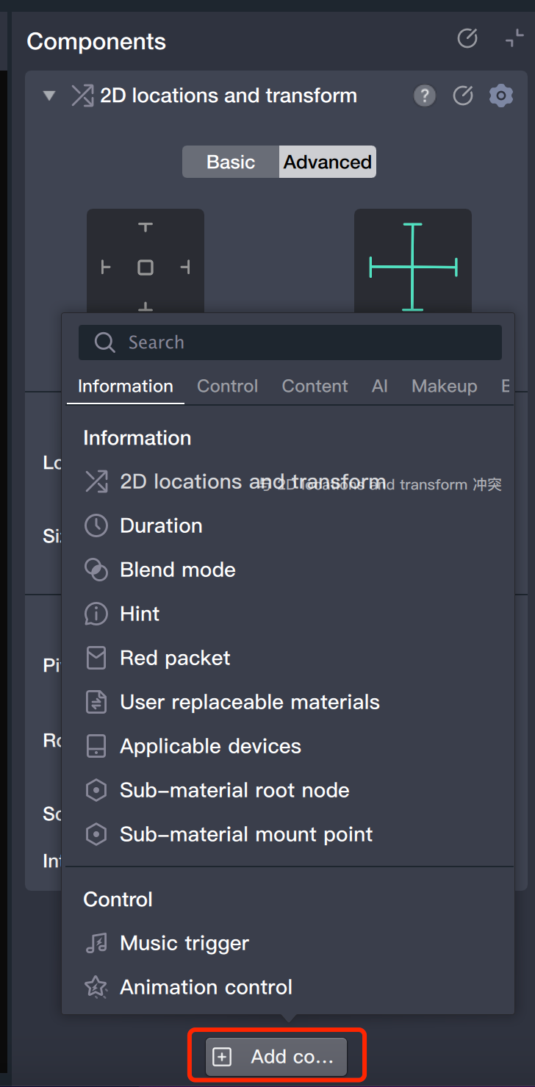Click the Components panel header reset icon
The image size is (535, 1087).
pyautogui.click(x=467, y=38)
